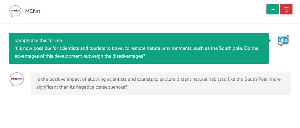Screen dimensions: 300x128
Task: Select the green user message bubble
Action: point(139,49)
